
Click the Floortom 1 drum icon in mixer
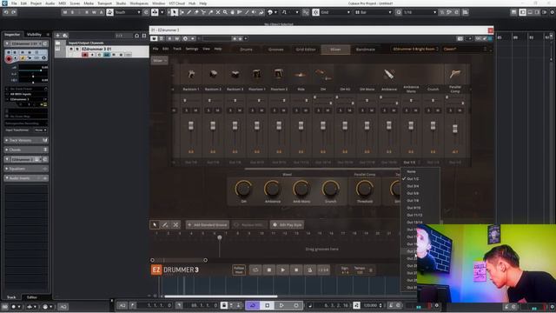[x=257, y=74]
